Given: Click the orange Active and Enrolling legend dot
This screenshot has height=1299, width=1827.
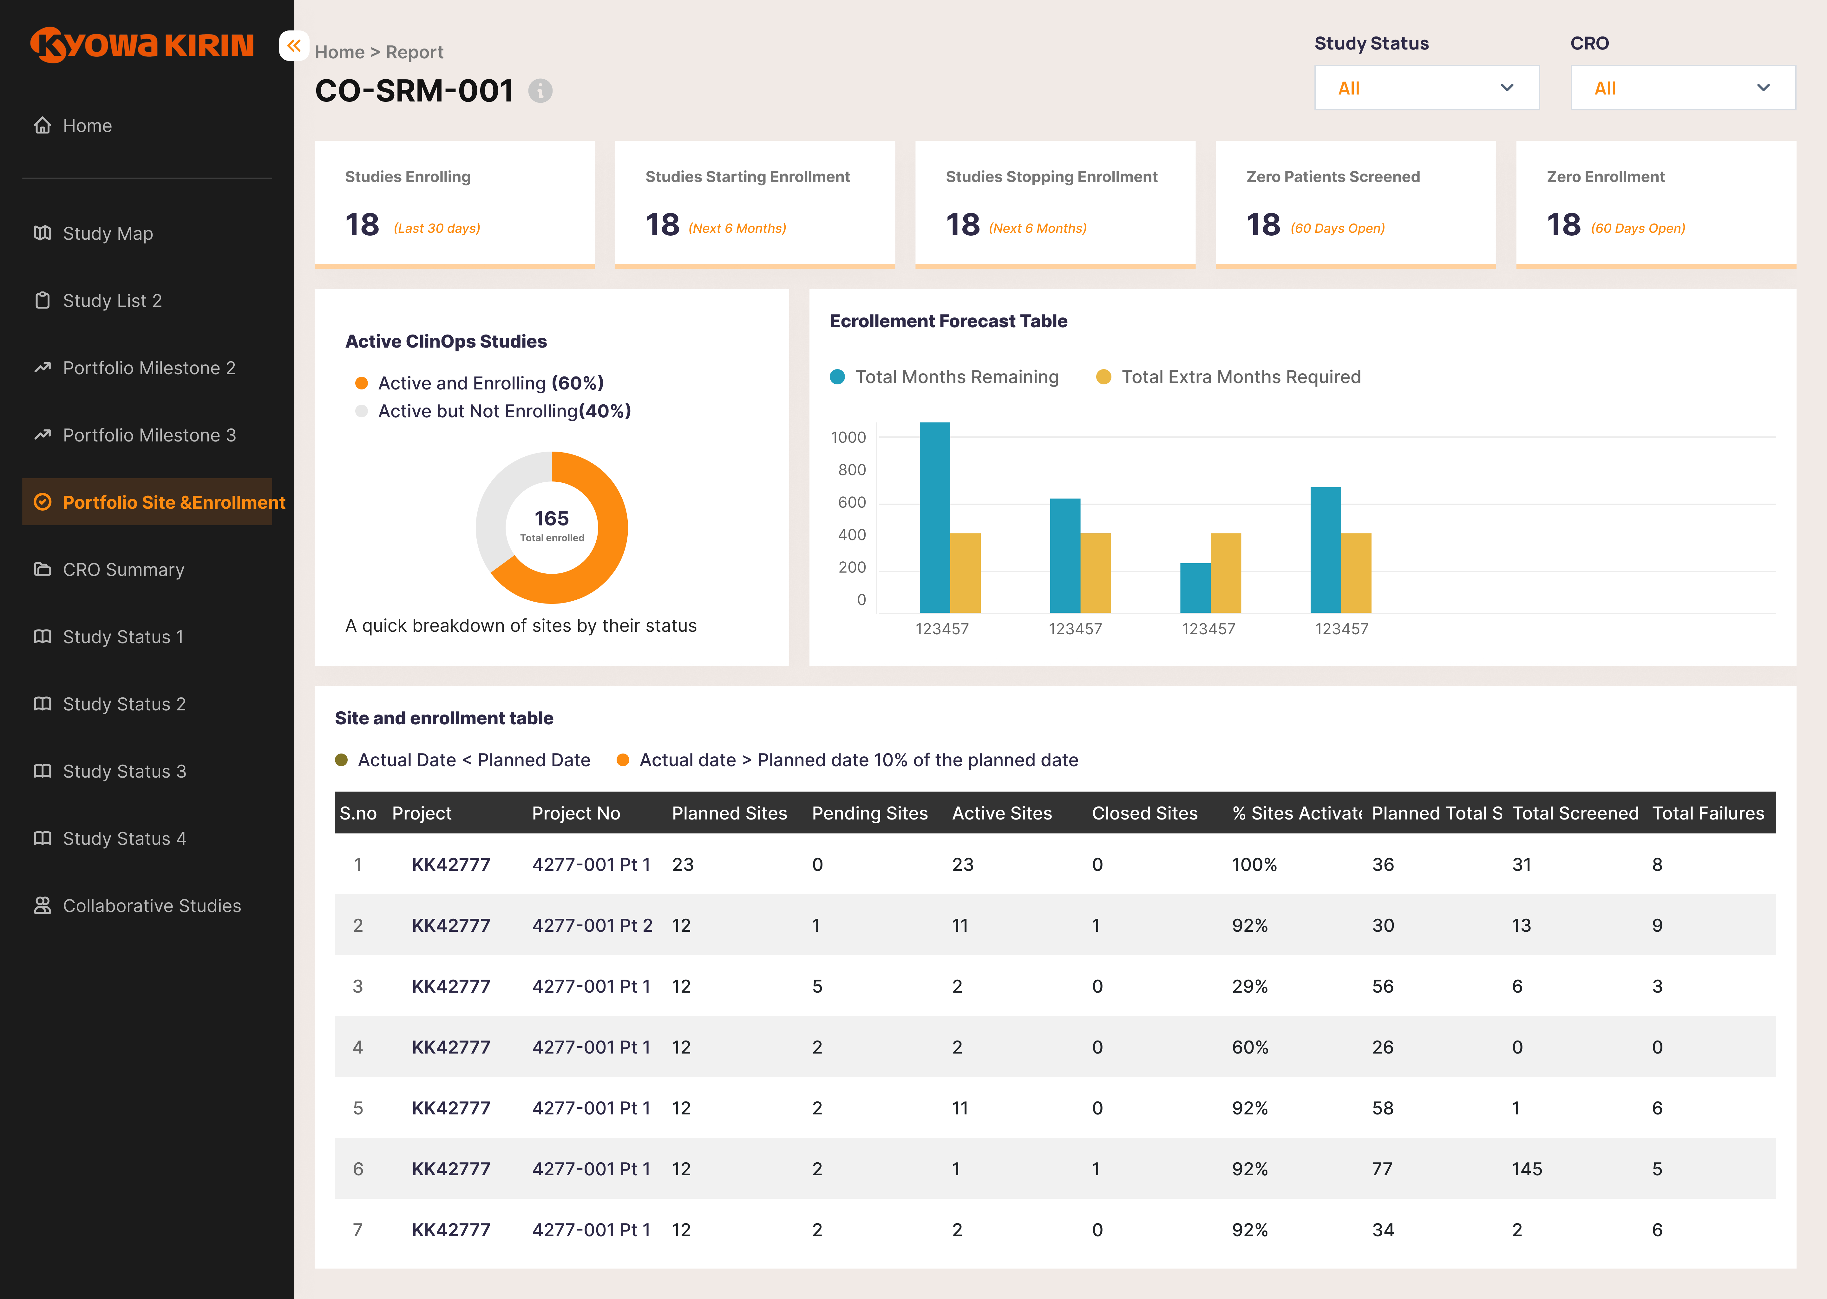Looking at the screenshot, I should coord(362,383).
